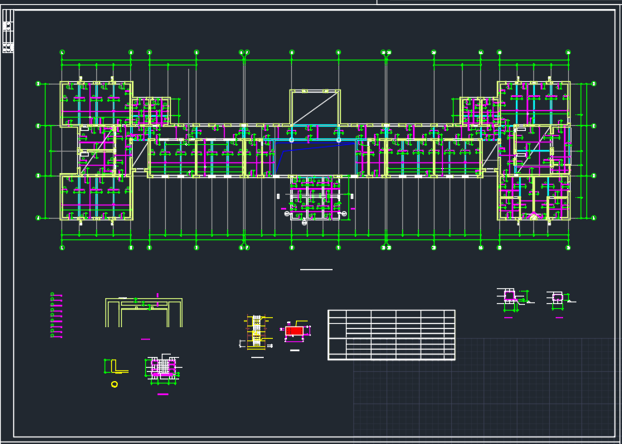Select the column of green circle legend markers
The image size is (622, 444).
[x=52, y=315]
